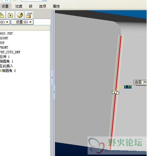Click the stacked folders icon in the navigator
This screenshot has width=149, height=156.
pos(2,15)
